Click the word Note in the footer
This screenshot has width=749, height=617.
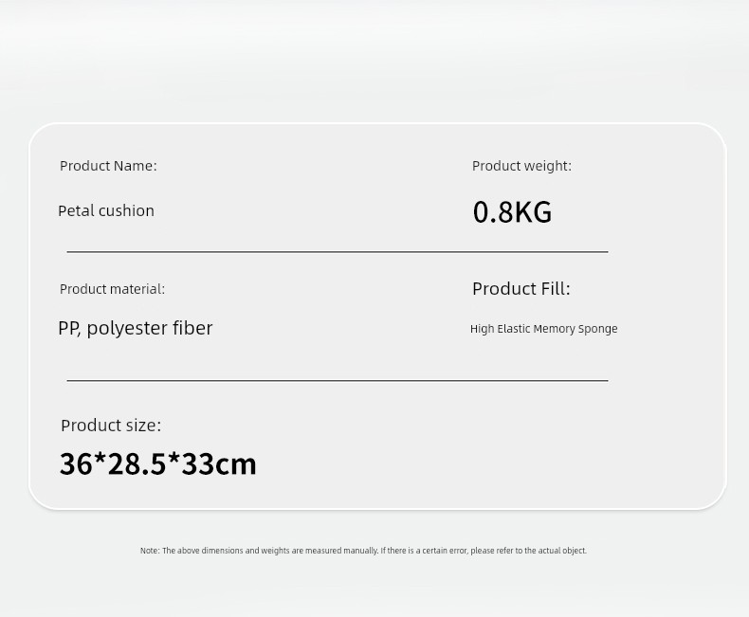point(150,551)
